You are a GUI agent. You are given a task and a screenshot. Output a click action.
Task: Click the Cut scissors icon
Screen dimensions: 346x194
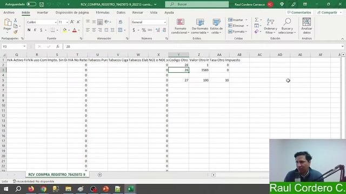click(x=16, y=20)
